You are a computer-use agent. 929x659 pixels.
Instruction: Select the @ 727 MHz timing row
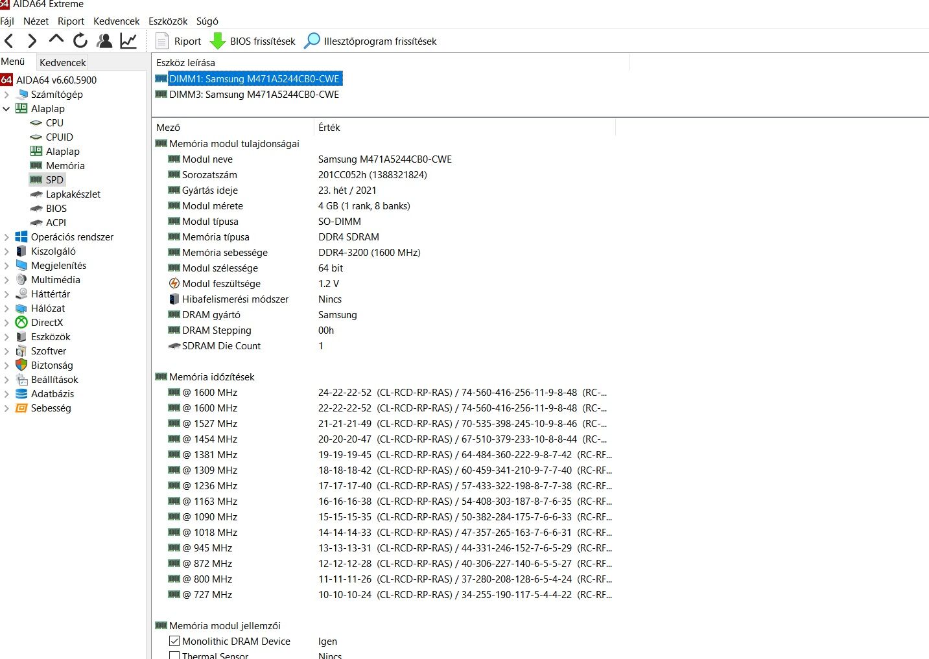[x=382, y=594]
